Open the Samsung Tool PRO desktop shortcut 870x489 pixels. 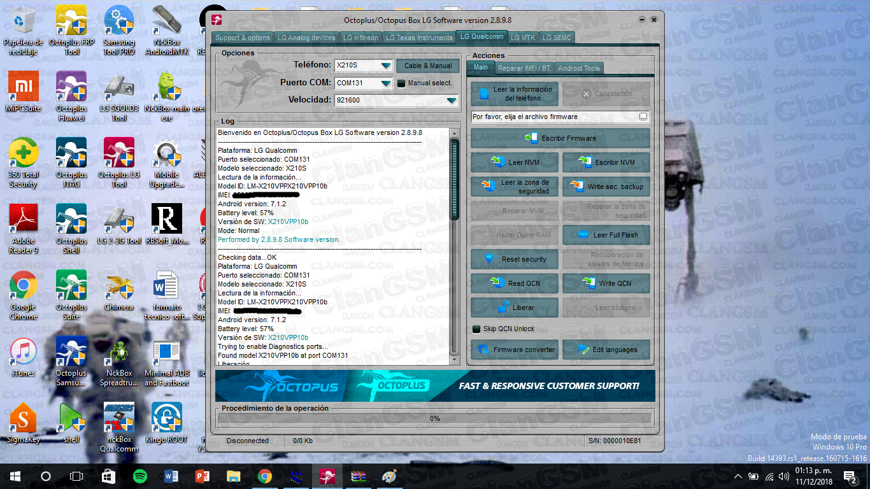[119, 30]
